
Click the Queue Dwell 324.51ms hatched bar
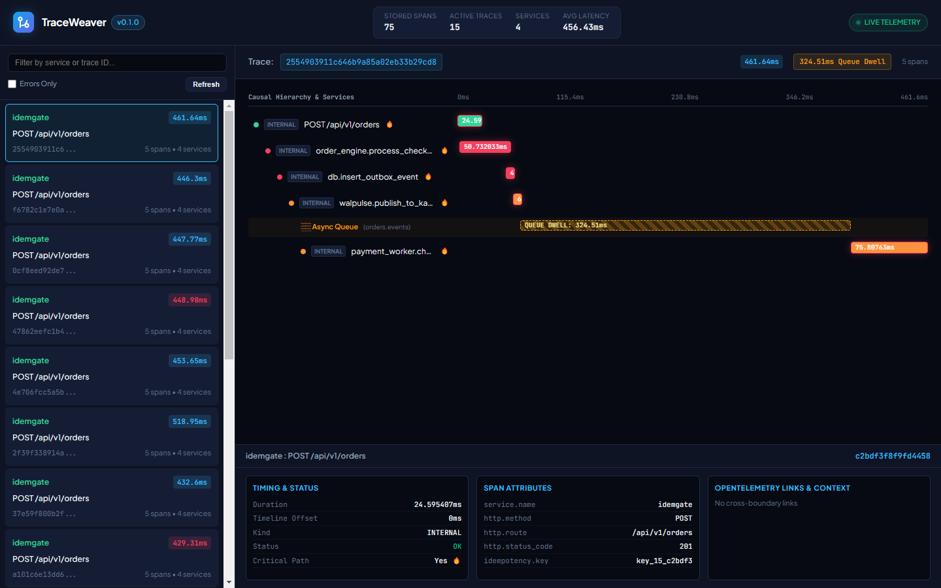685,225
